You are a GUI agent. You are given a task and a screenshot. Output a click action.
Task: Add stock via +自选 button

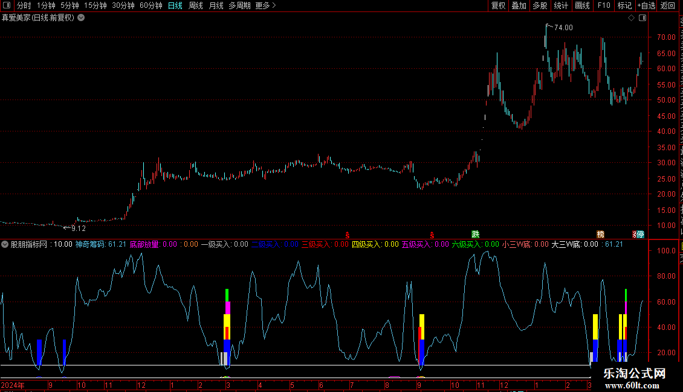click(x=646, y=5)
